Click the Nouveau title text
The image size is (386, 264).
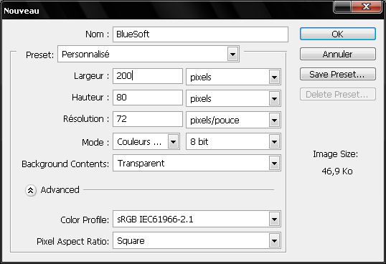click(x=22, y=11)
